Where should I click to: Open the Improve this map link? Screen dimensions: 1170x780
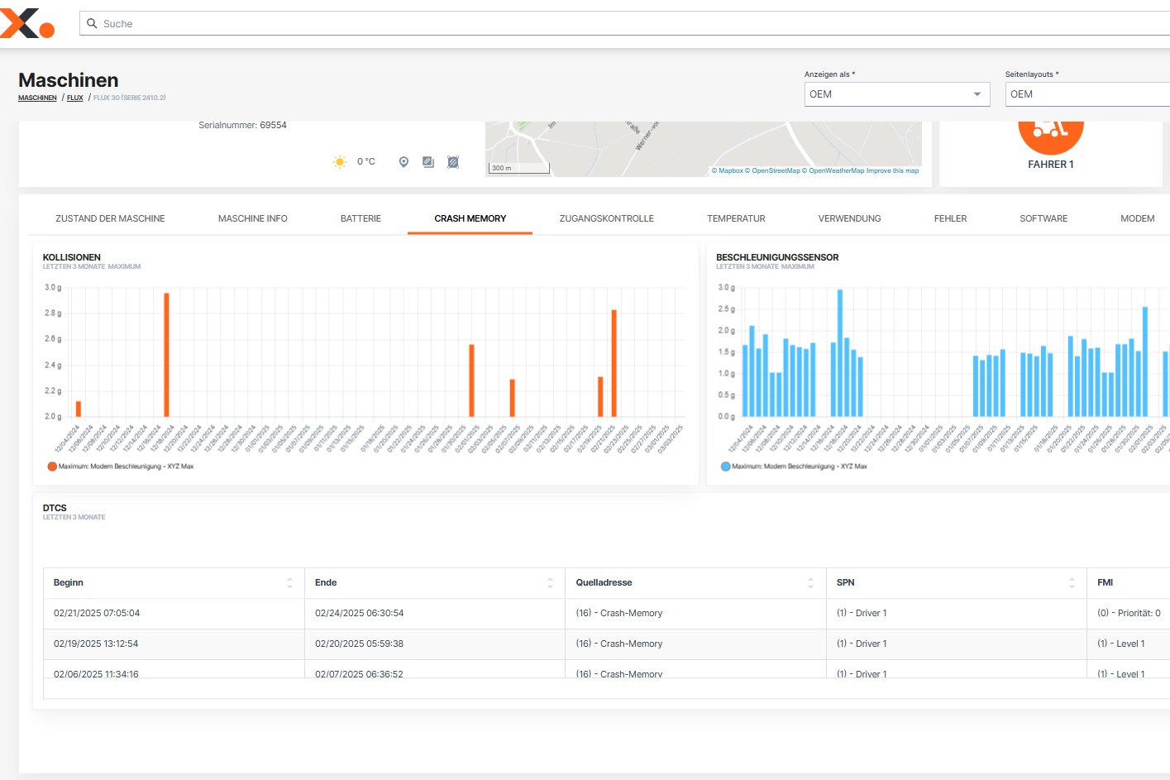(x=892, y=170)
